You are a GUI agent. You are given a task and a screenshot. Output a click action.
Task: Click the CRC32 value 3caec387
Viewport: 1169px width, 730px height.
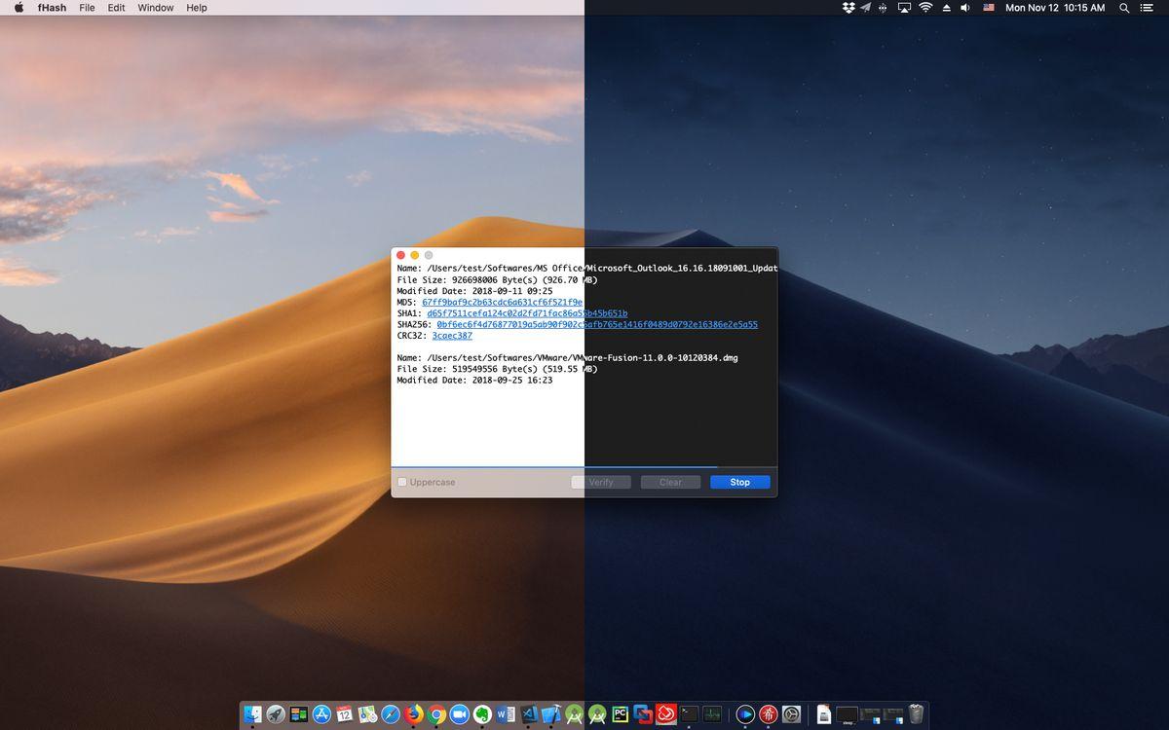pos(452,336)
